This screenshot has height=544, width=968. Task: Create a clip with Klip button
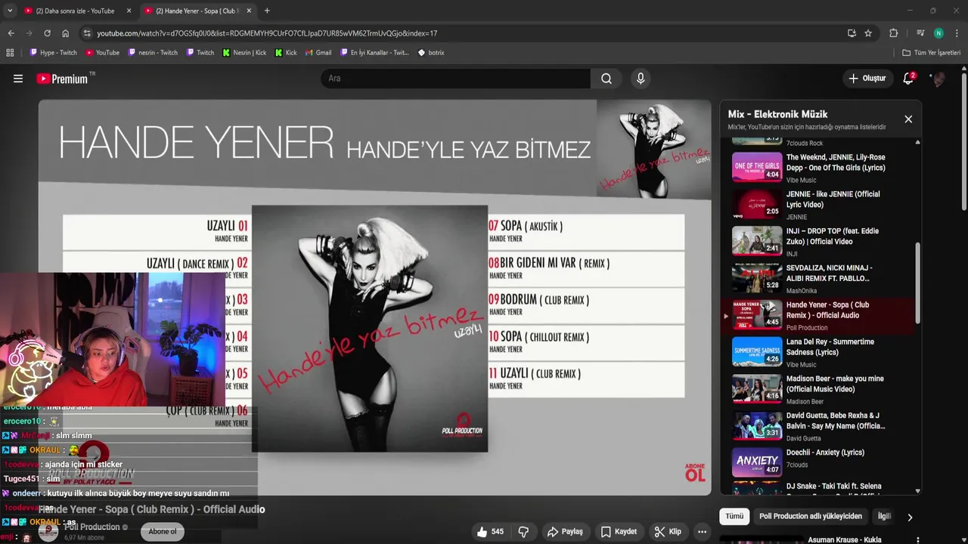(668, 532)
